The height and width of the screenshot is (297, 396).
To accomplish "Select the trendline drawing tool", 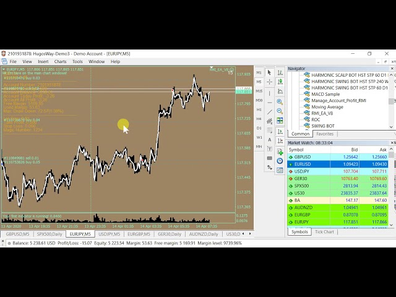I will [x=270, y=111].
